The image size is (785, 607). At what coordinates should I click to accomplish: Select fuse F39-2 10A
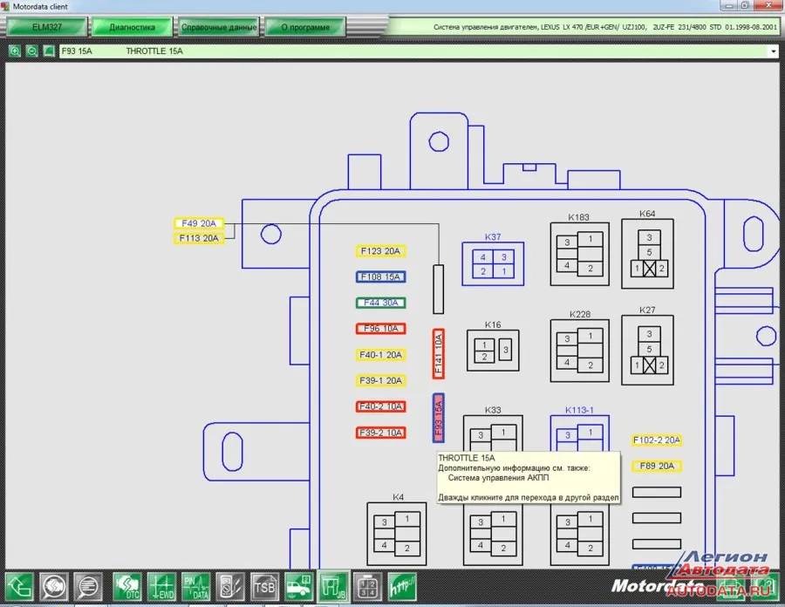point(380,433)
